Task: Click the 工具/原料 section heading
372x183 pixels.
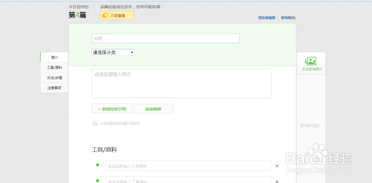Action: 105,150
